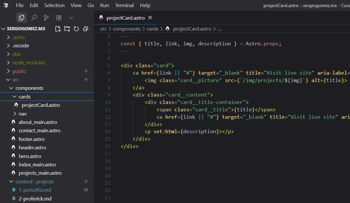Create a new file in the explorer
Viewport: 350px width, 203px height.
[58, 29]
